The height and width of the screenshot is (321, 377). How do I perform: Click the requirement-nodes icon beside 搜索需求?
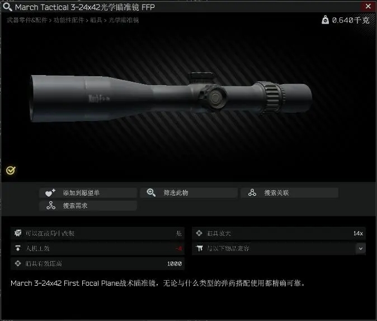51,206
